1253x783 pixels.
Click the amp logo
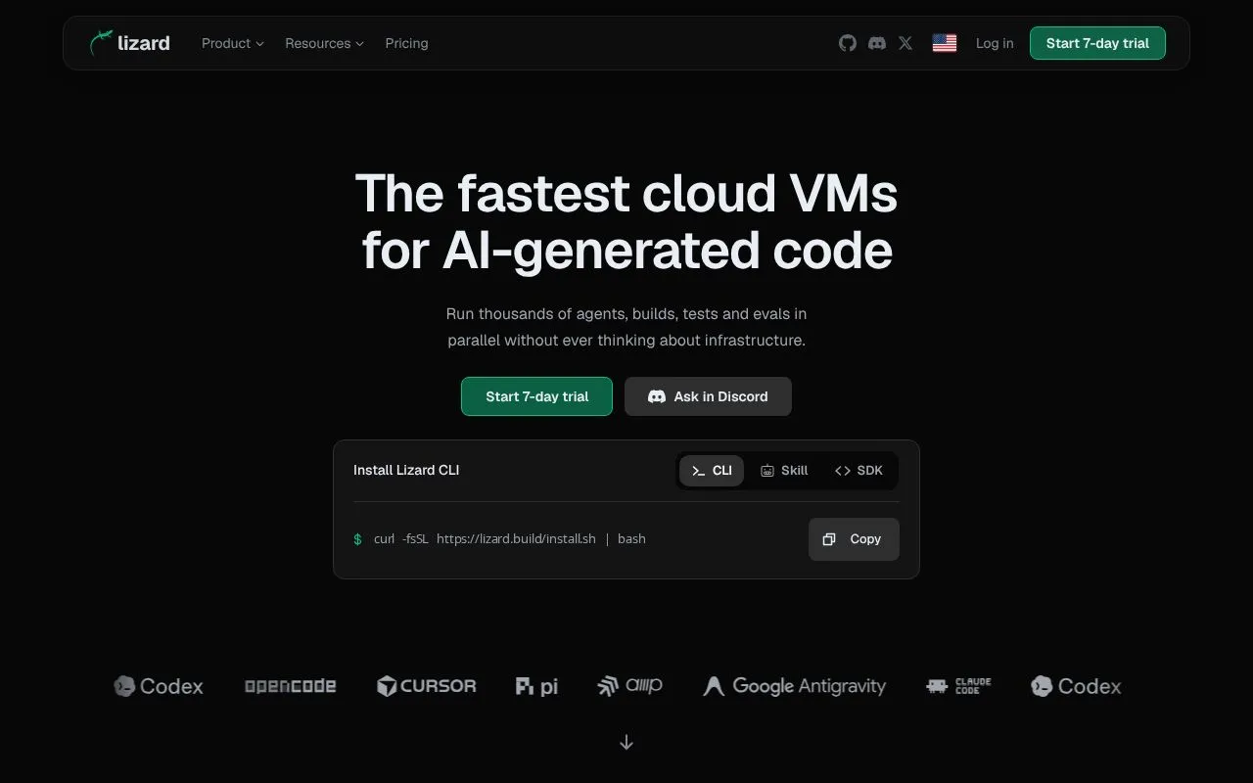[x=630, y=686]
